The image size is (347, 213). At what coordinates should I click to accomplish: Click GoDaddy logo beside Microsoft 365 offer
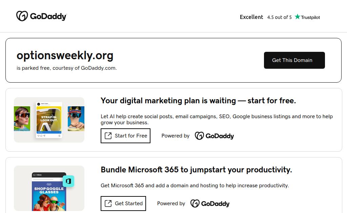pyautogui.click(x=210, y=204)
